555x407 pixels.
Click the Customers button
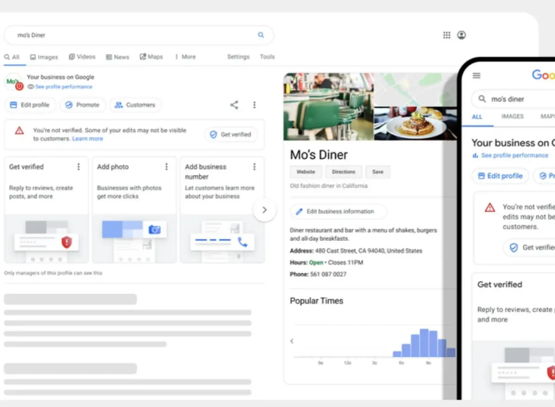pyautogui.click(x=135, y=104)
